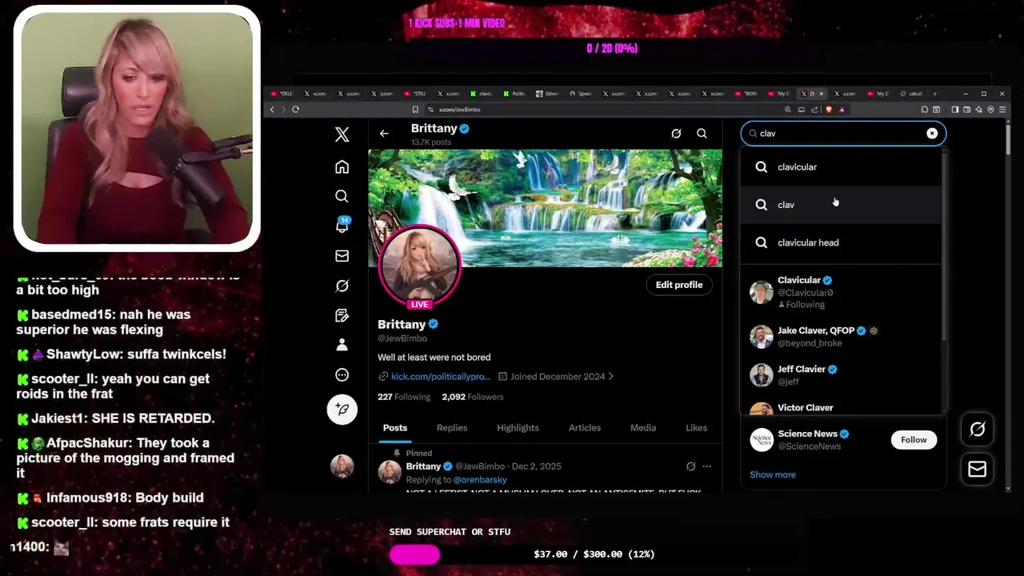1024x576 pixels.
Task: Open @orenbarsky reply mention link
Action: [x=480, y=480]
